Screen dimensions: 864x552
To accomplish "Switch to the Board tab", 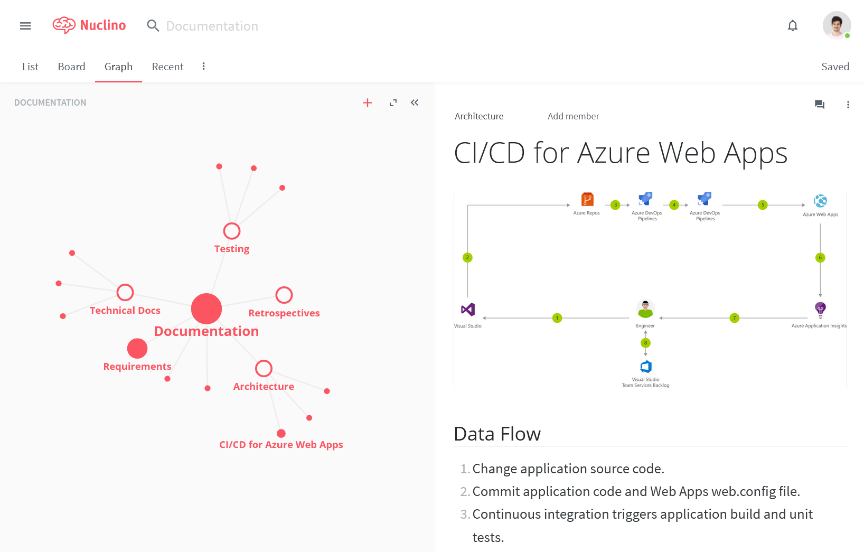I will [x=71, y=67].
